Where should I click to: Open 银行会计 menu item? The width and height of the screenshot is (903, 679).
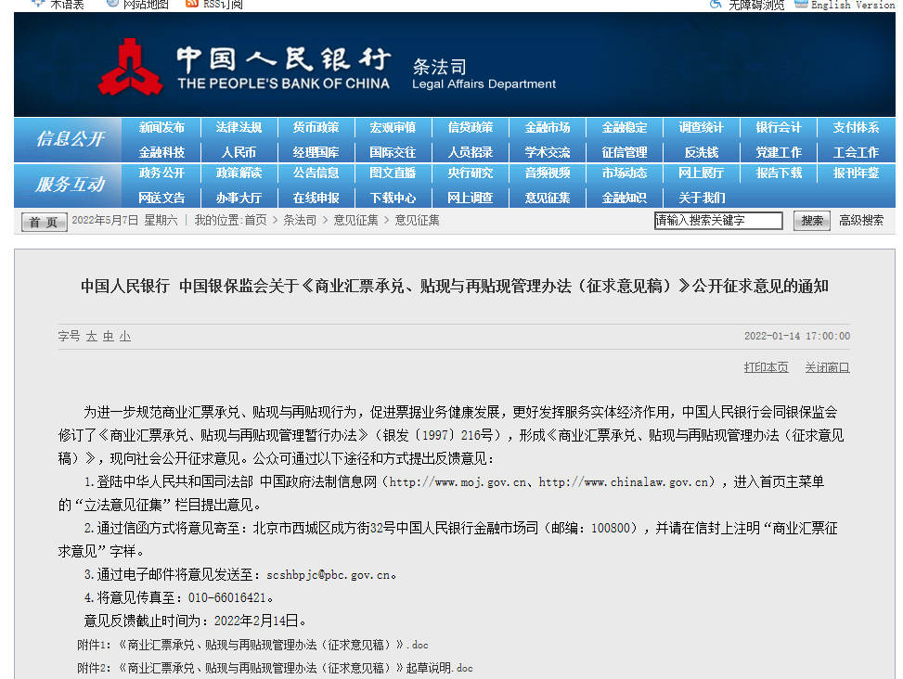click(779, 127)
